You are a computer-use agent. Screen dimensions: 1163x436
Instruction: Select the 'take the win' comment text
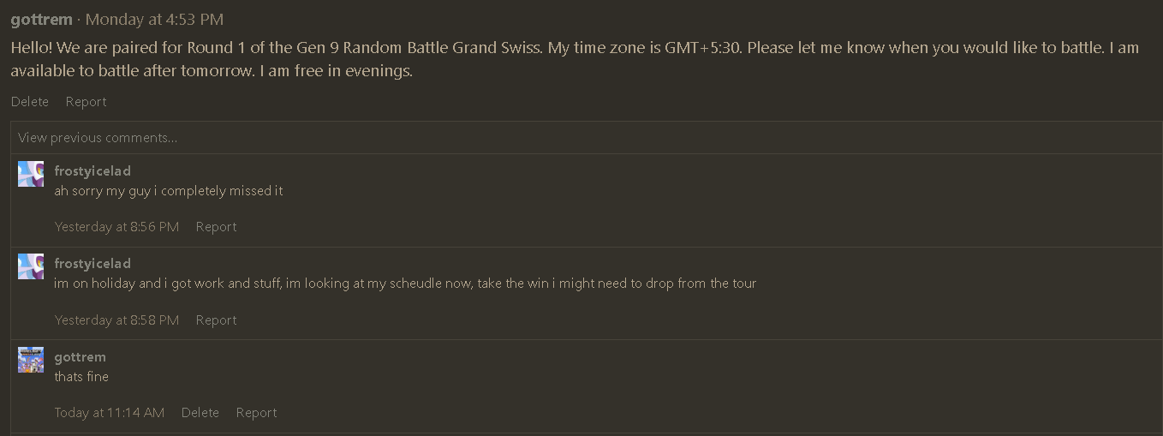405,284
